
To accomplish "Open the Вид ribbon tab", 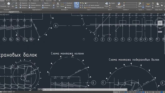I will tap(30, 1).
